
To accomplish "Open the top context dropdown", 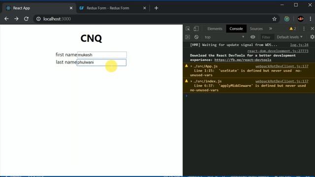I will click(x=224, y=37).
